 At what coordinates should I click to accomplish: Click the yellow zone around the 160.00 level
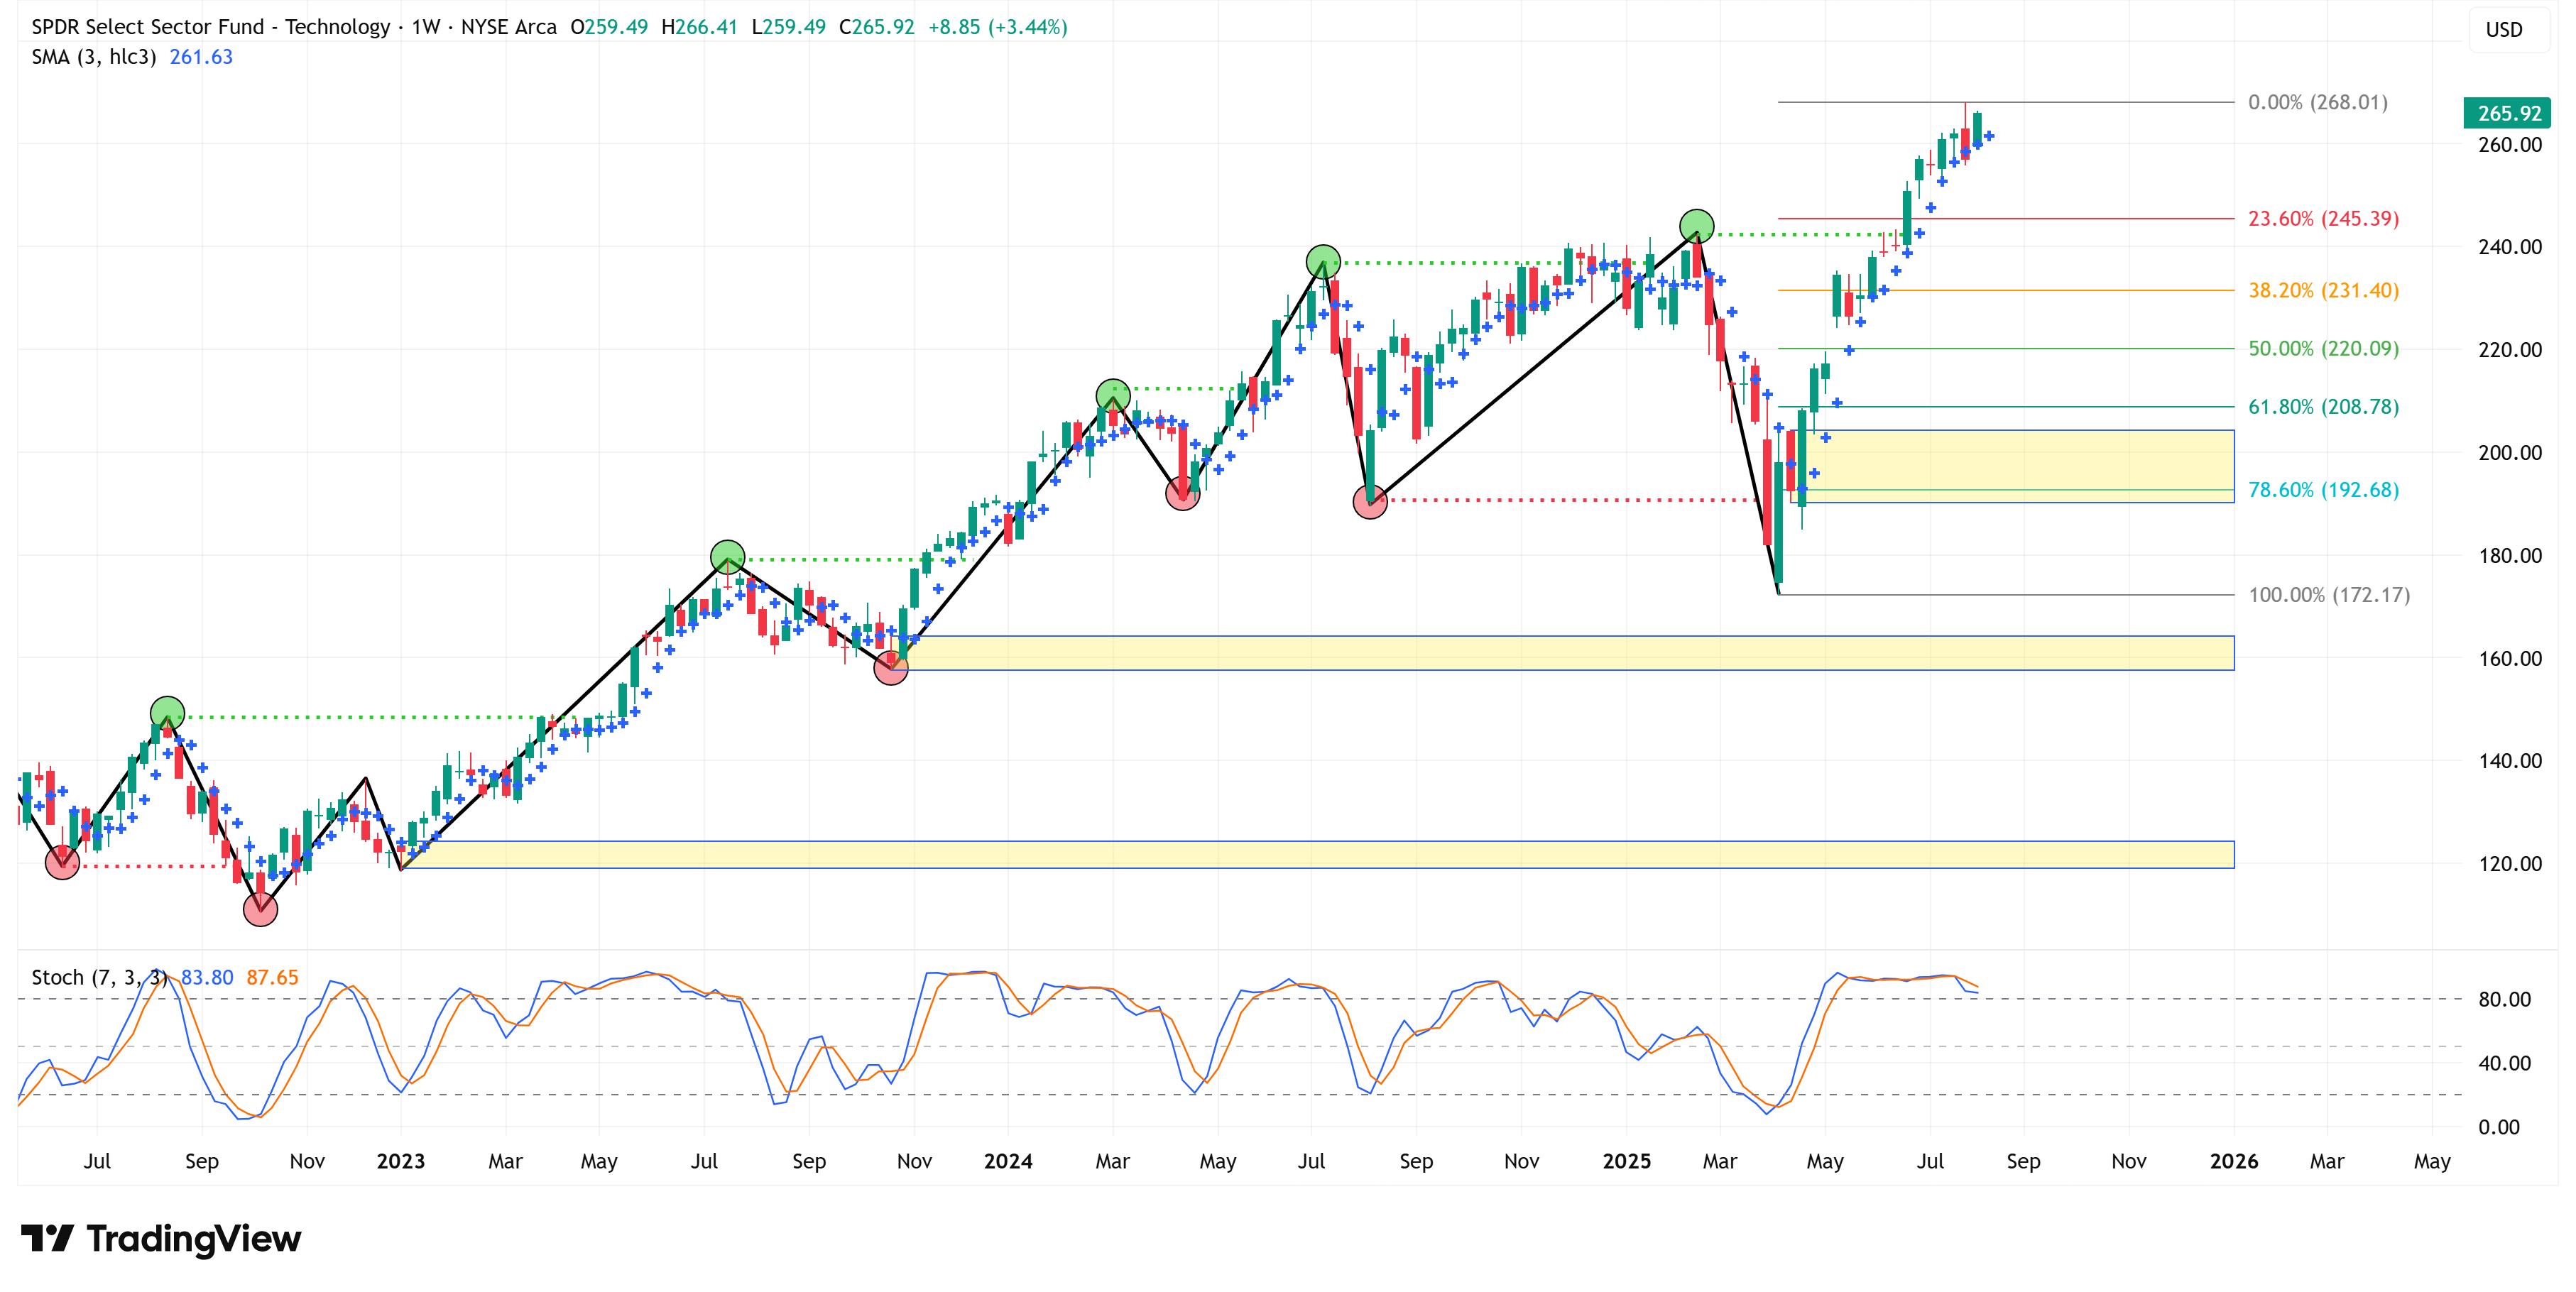click(1500, 653)
